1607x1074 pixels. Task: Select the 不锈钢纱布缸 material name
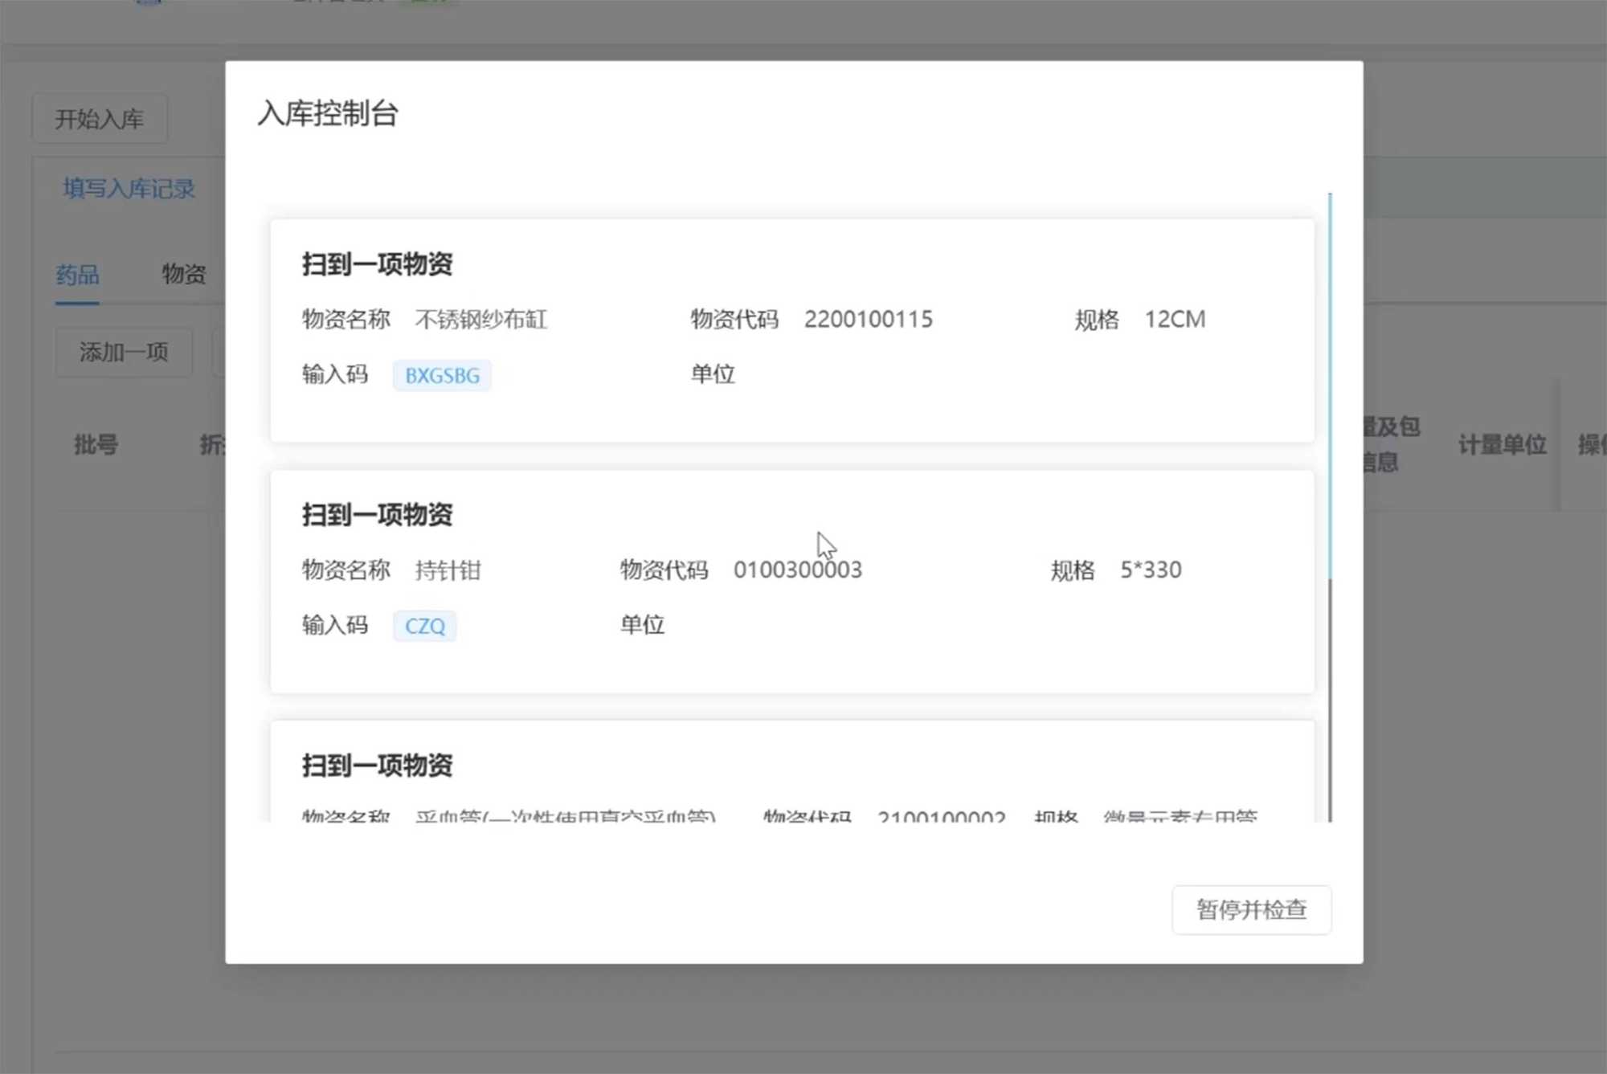480,320
